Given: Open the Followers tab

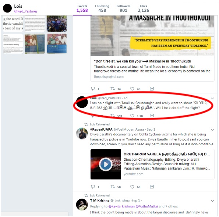Looking at the screenshot, I should (x=123, y=8).
